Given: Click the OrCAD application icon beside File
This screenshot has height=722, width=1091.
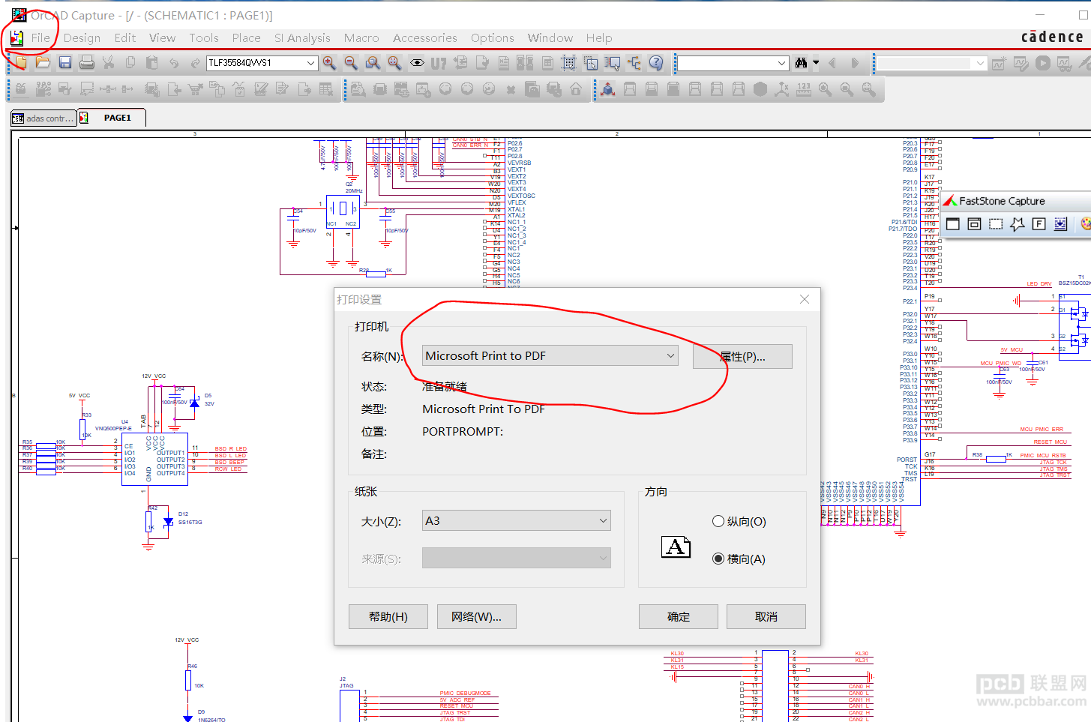Looking at the screenshot, I should pos(16,37).
